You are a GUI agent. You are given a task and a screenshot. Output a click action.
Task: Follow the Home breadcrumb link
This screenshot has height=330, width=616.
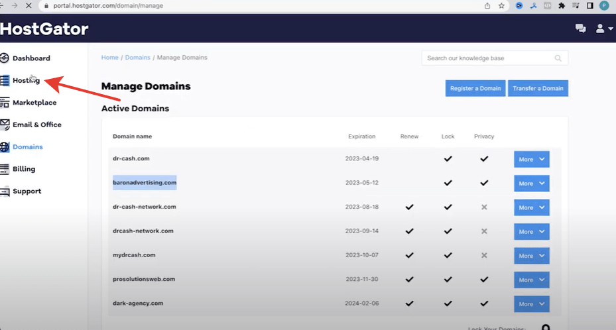109,57
